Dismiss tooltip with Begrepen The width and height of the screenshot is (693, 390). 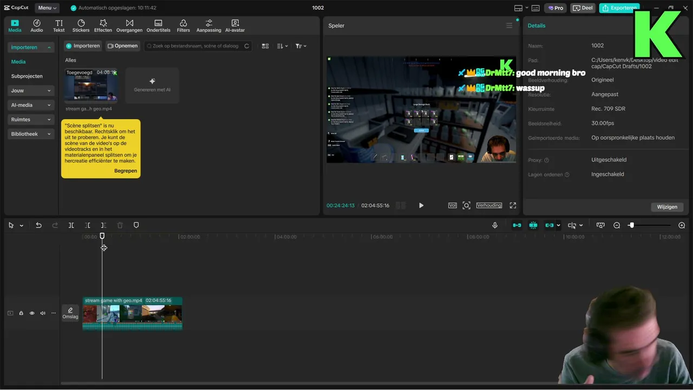126,171
